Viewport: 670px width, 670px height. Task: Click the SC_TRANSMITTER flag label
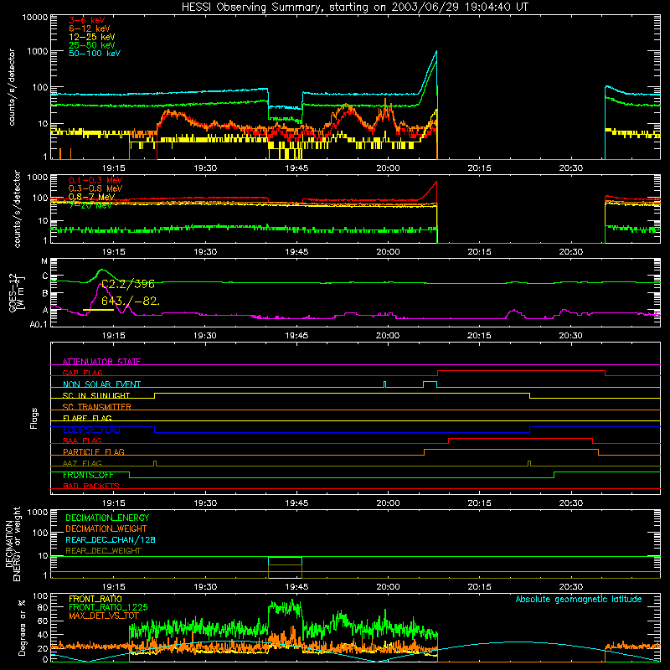click(97, 407)
